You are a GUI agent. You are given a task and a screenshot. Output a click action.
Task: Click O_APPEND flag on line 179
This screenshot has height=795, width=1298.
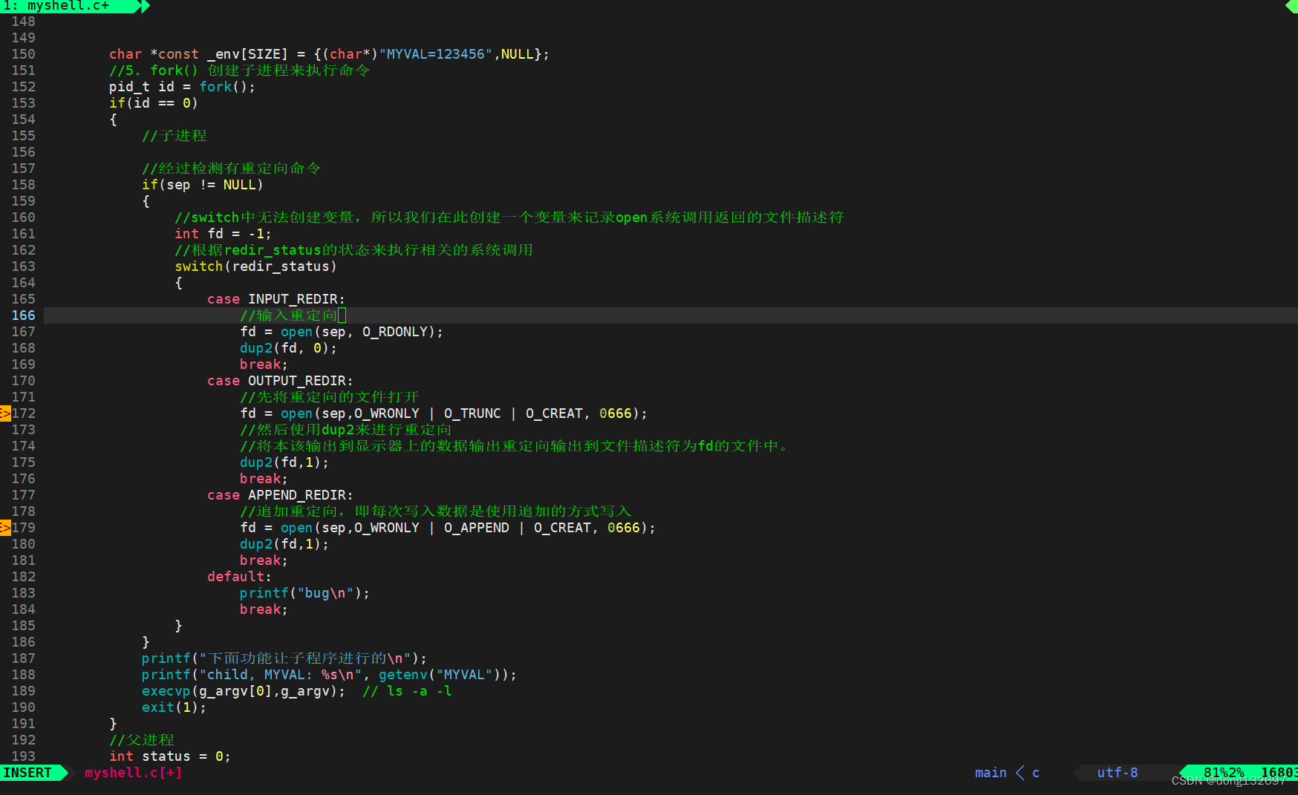[x=477, y=528]
